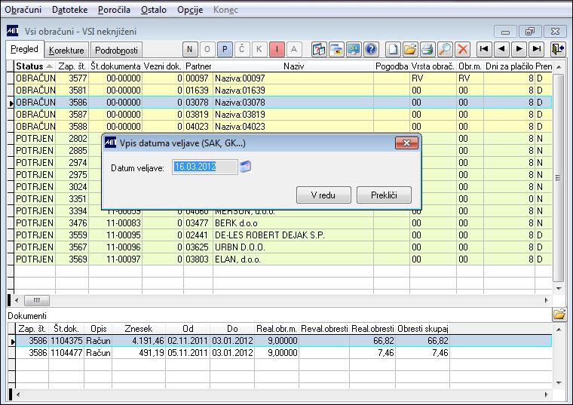Image resolution: width=573 pixels, height=405 pixels.
Task: Open the Poročila menu
Action: click(114, 10)
